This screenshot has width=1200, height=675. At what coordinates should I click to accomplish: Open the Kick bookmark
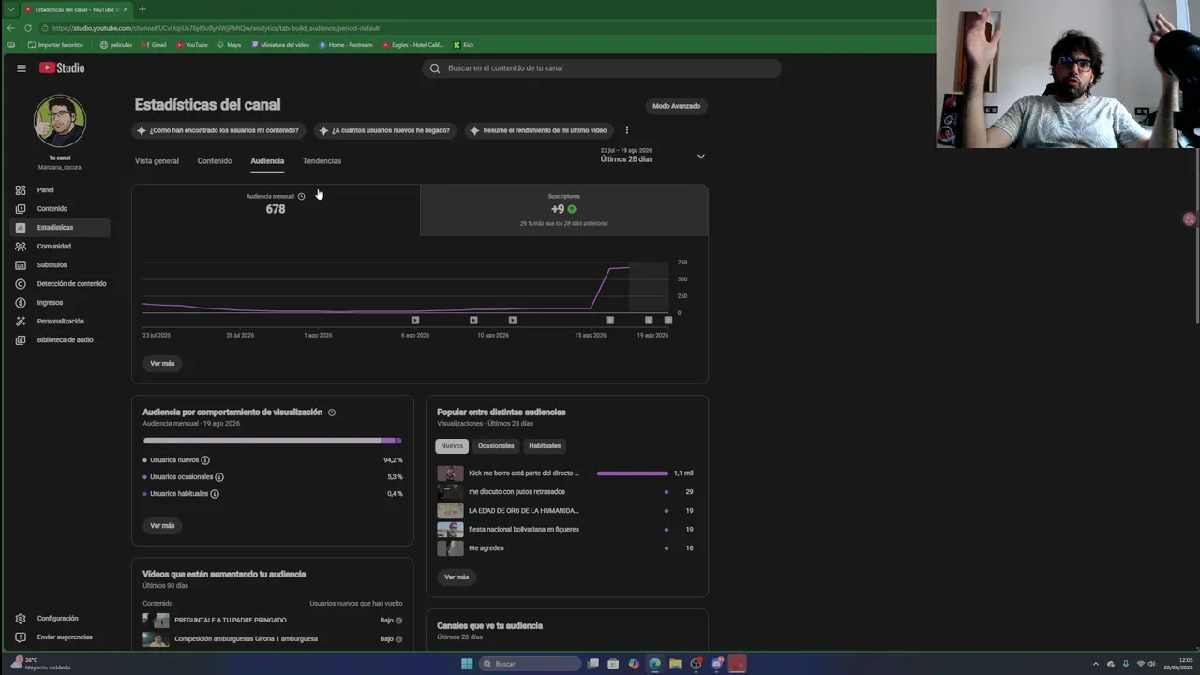(463, 44)
